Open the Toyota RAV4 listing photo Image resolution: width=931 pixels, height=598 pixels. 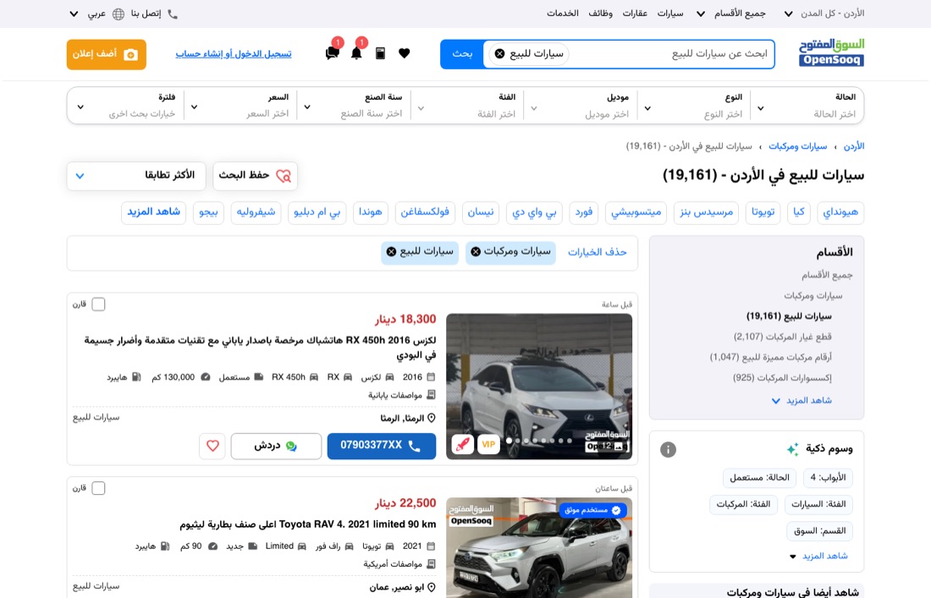[x=539, y=547]
